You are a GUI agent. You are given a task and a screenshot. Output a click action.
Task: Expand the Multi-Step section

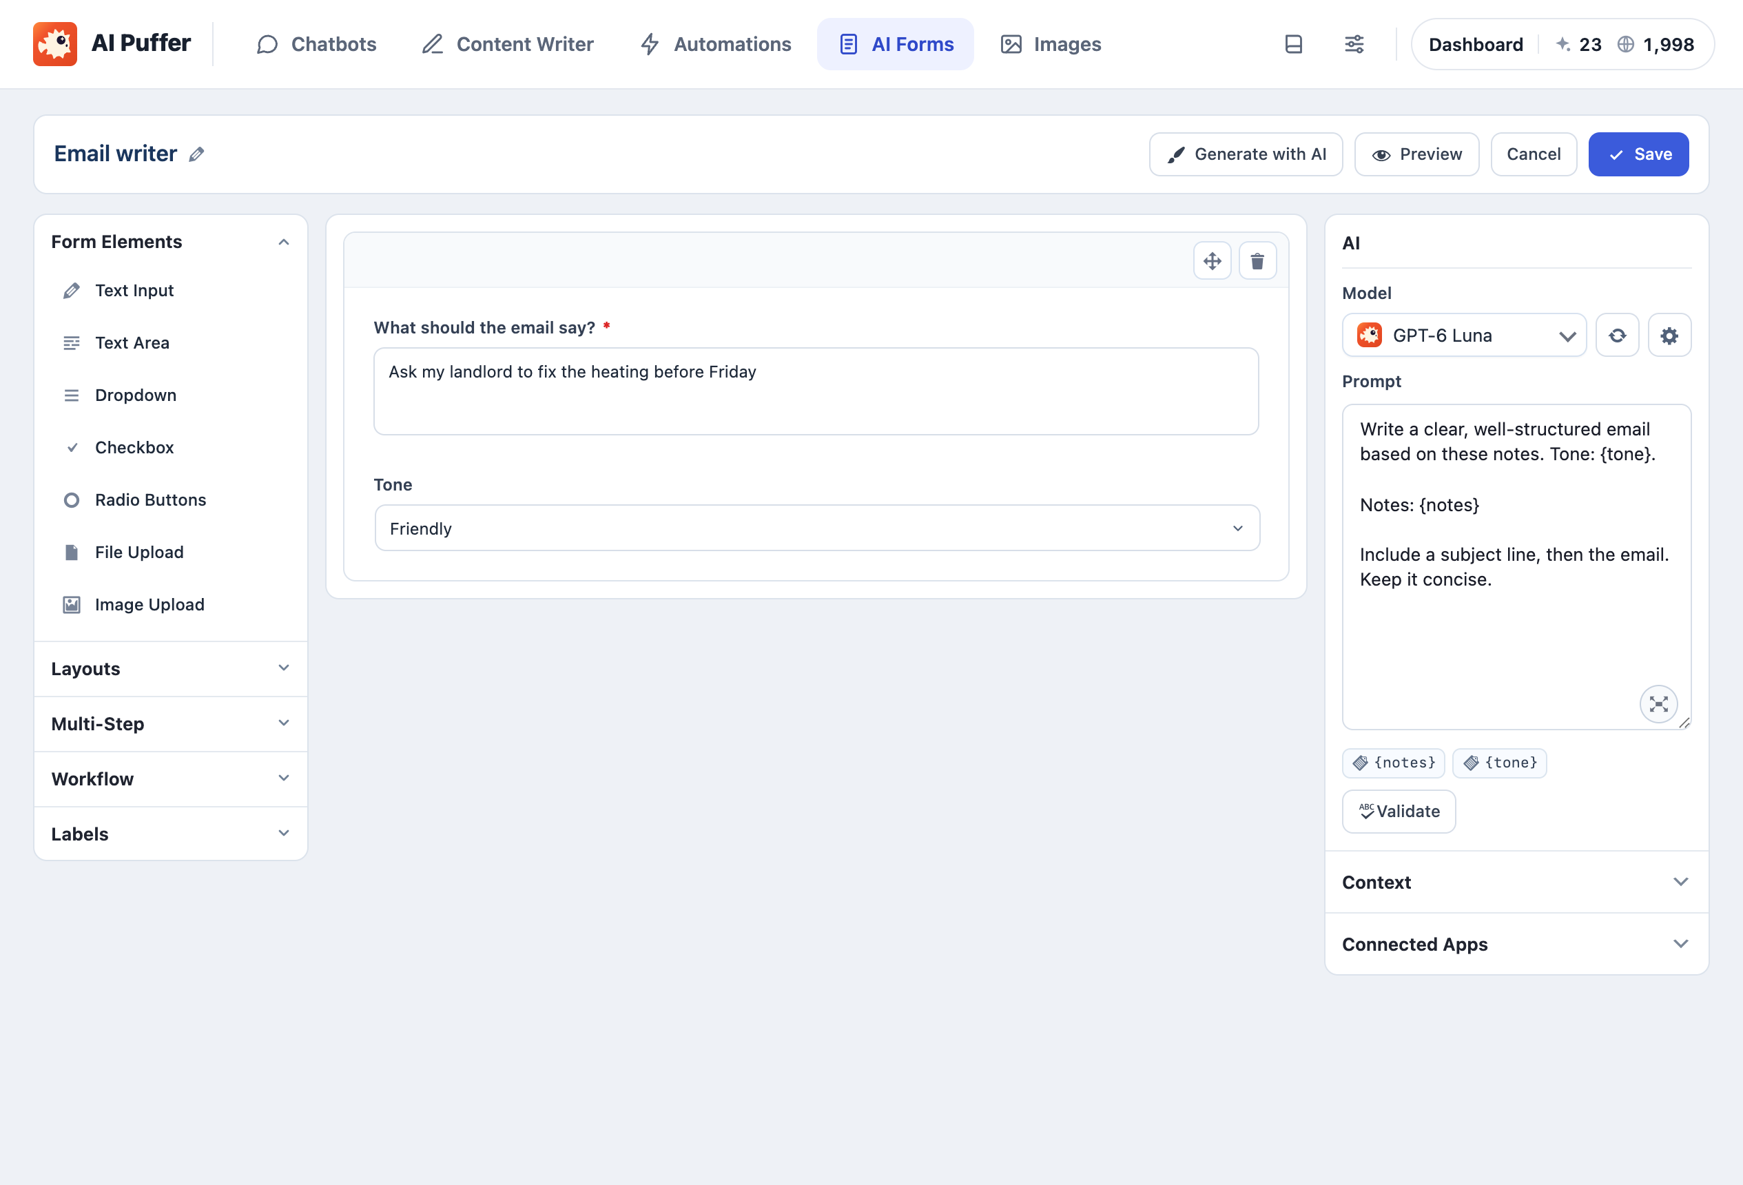click(x=171, y=724)
